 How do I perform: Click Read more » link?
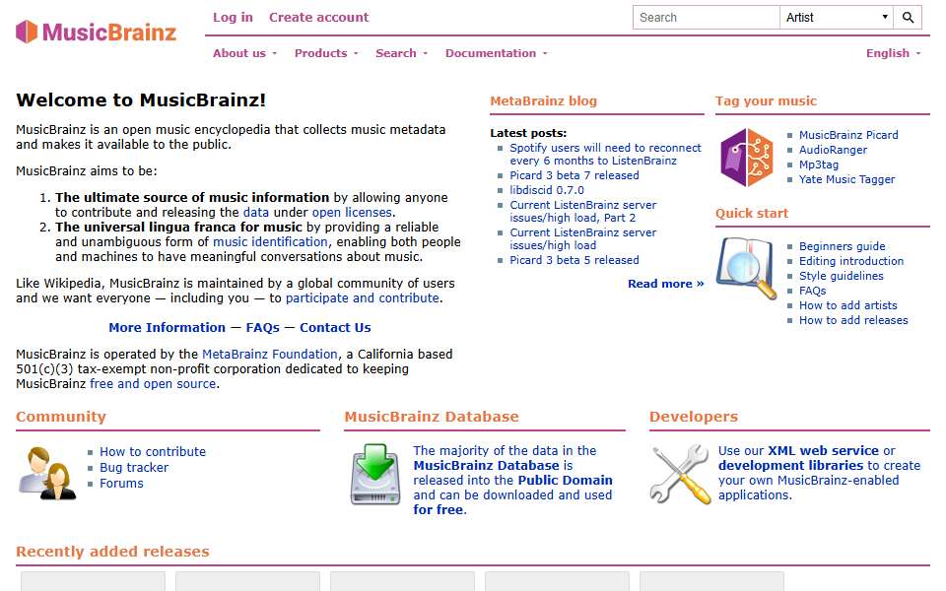click(665, 284)
